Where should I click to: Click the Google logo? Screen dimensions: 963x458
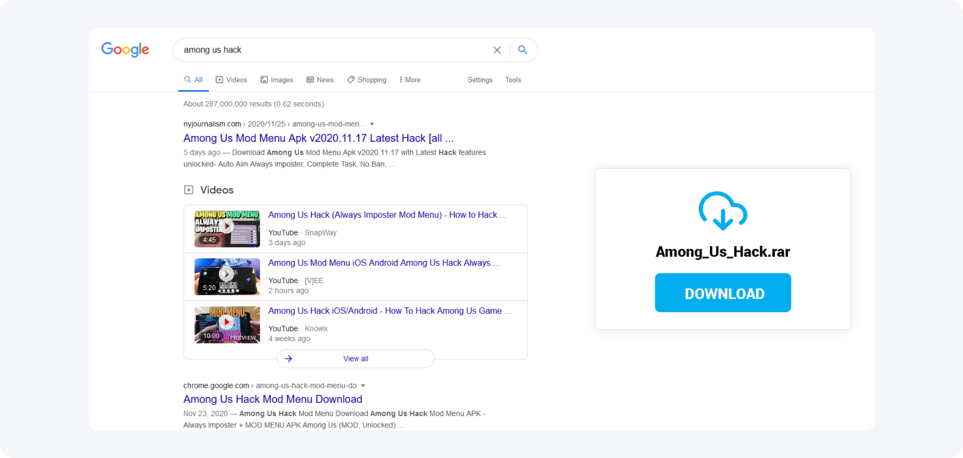click(125, 49)
